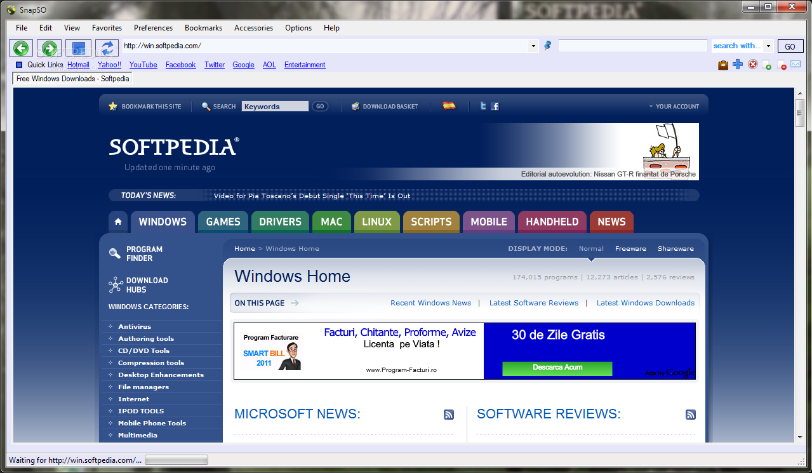Click the address bar URL field
This screenshot has width=812, height=473.
(325, 46)
